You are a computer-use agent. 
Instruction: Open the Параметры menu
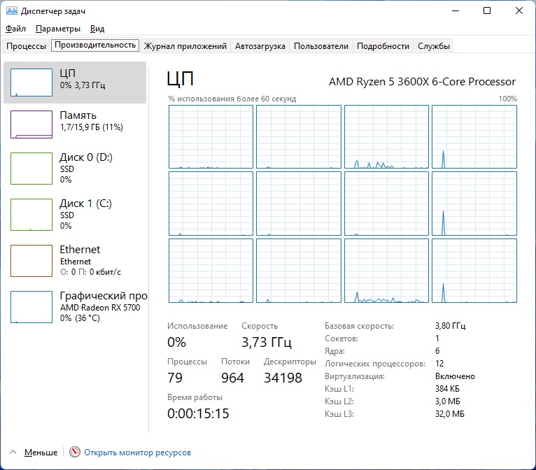coord(58,29)
